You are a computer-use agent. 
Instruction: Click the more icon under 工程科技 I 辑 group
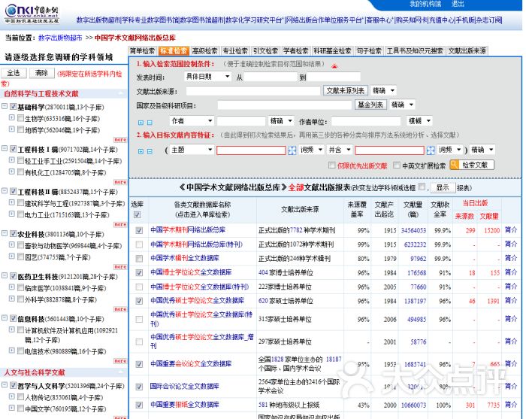[x=120, y=182]
